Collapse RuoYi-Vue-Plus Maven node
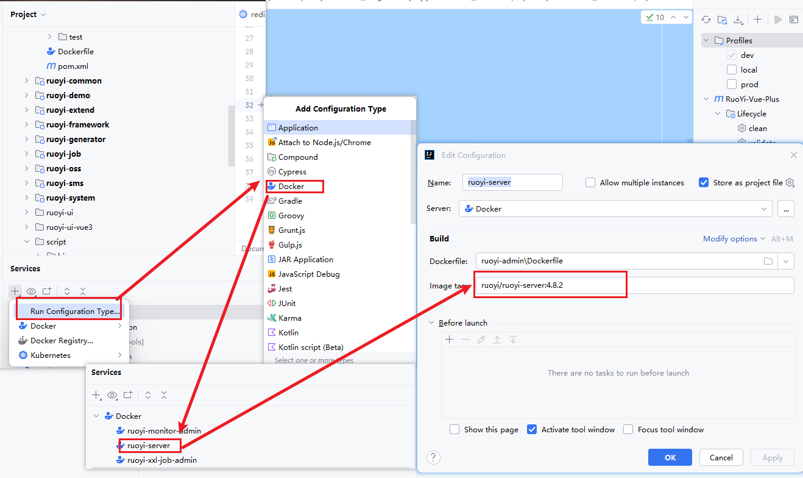803x478 pixels. click(706, 99)
